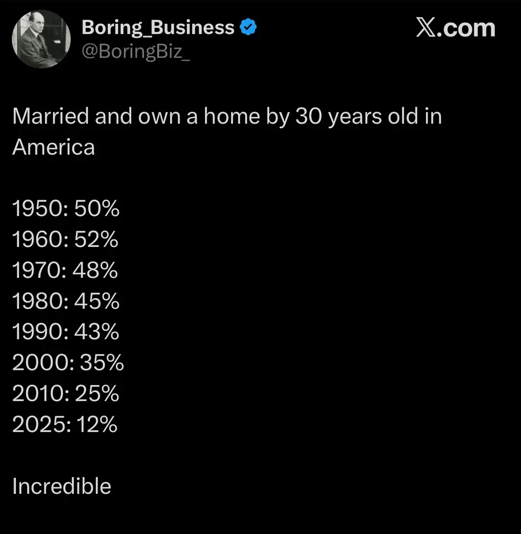521x534 pixels.
Task: Click the word America in the tweet
Action: [54, 147]
